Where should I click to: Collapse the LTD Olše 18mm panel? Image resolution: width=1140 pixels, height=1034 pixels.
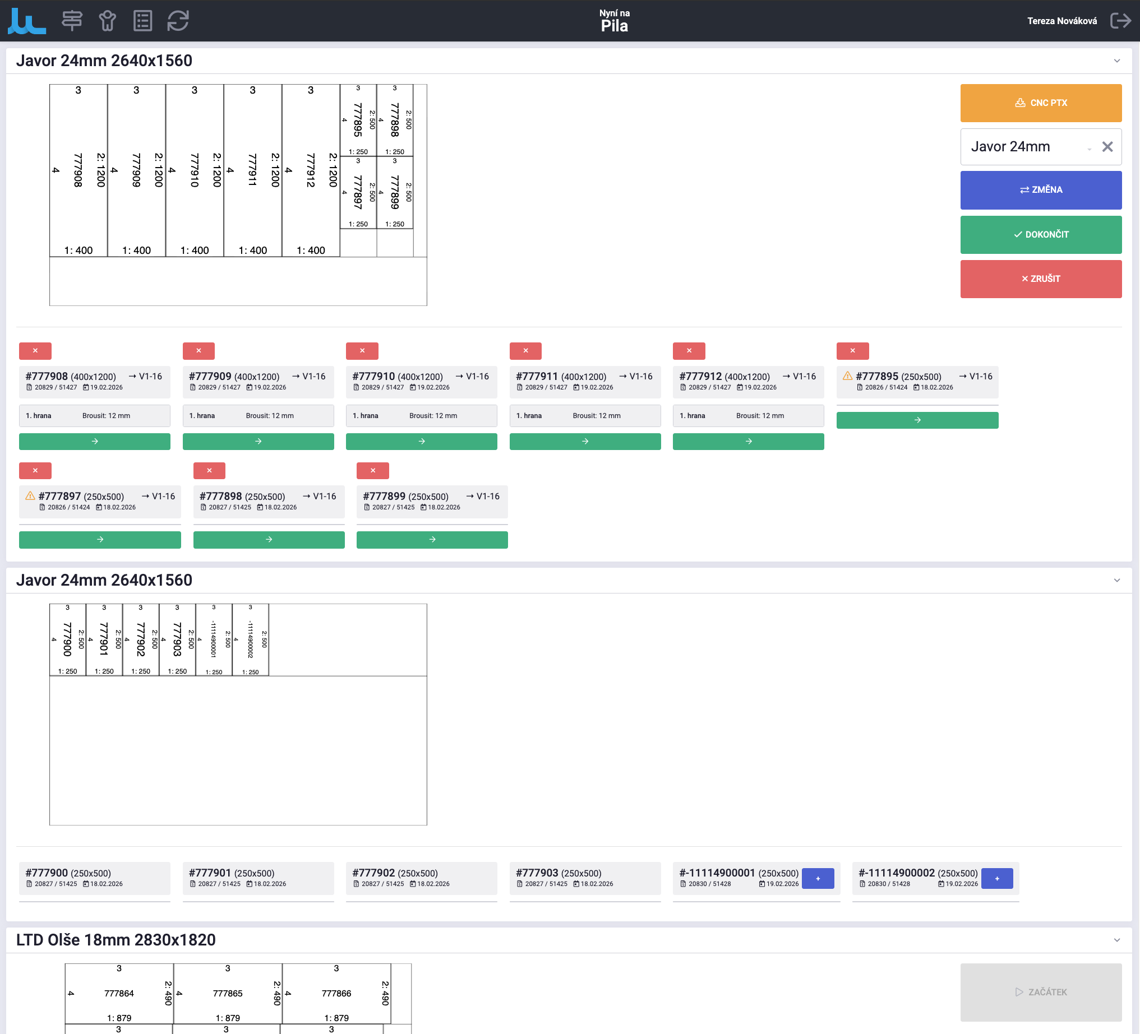1117,940
